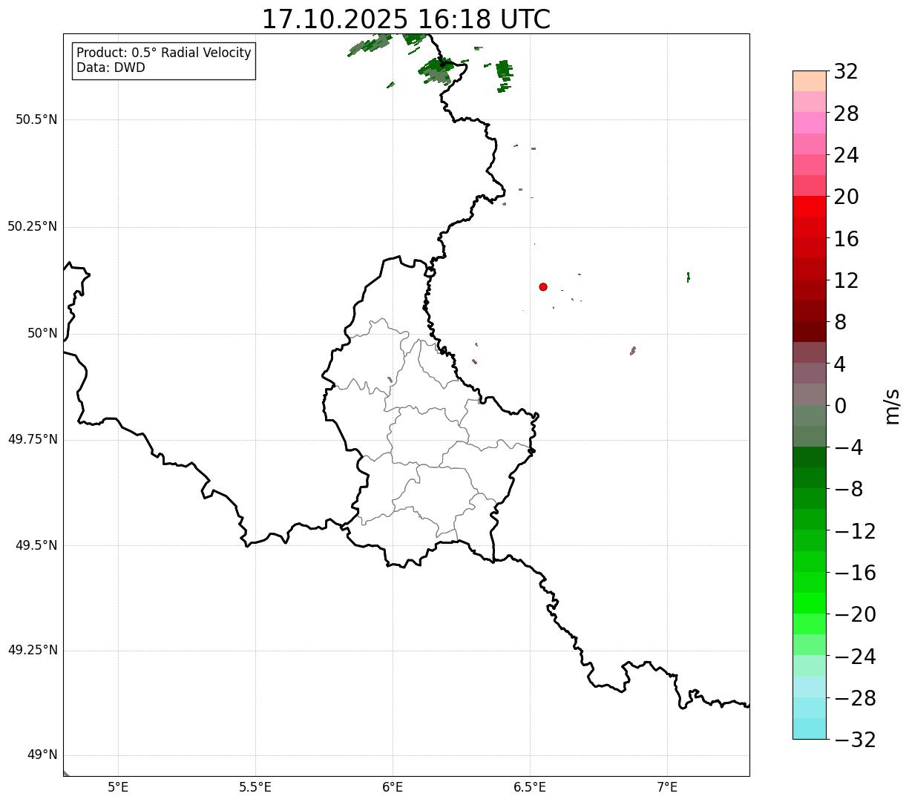This screenshot has width=909, height=802.
Task: Click the "Product: 0.5° Radial Velocity" text
Action: tap(164, 53)
